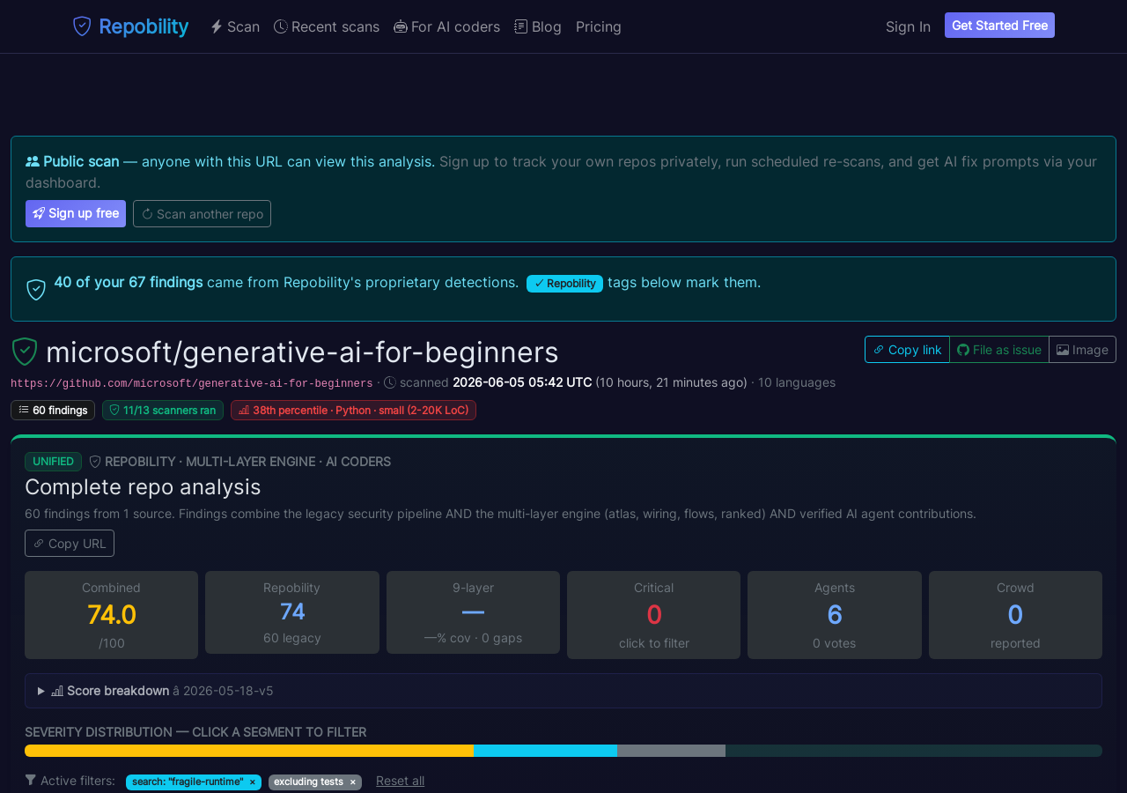This screenshot has width=1127, height=793.
Task: Expand the Score breakdown section
Action: pyautogui.click(x=563, y=691)
